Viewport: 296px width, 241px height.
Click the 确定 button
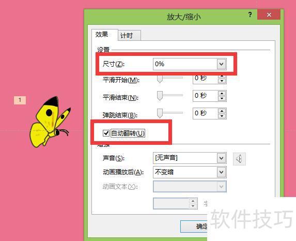tap(194, 226)
